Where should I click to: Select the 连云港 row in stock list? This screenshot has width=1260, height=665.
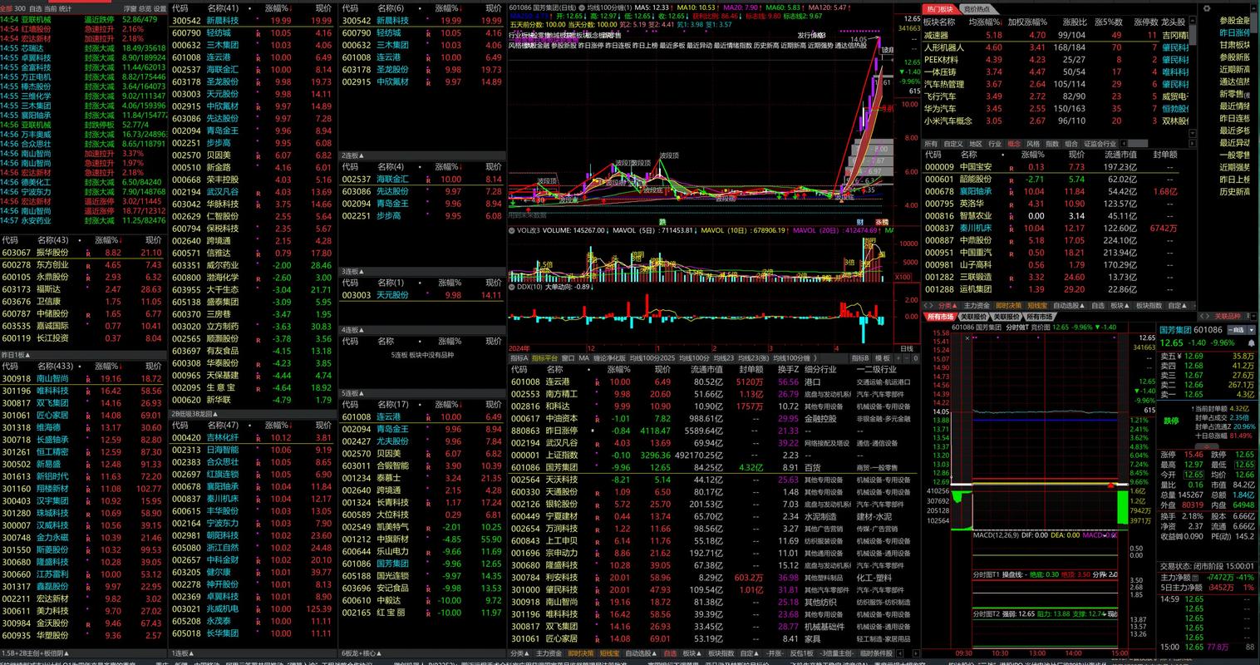[x=557, y=382]
